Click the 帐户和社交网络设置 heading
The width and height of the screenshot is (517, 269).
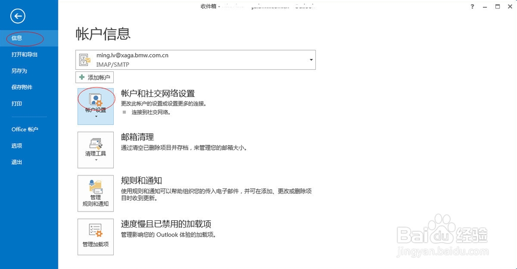pyautogui.click(x=158, y=94)
